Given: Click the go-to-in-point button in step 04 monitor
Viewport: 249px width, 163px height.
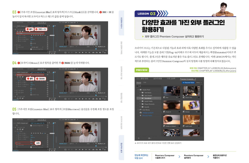Looking at the screenshot, I should (x=76, y=99).
